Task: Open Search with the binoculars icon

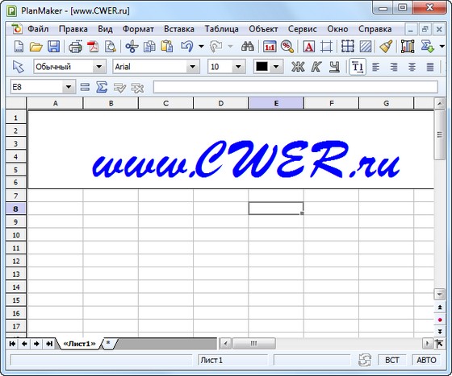Action: point(248,46)
